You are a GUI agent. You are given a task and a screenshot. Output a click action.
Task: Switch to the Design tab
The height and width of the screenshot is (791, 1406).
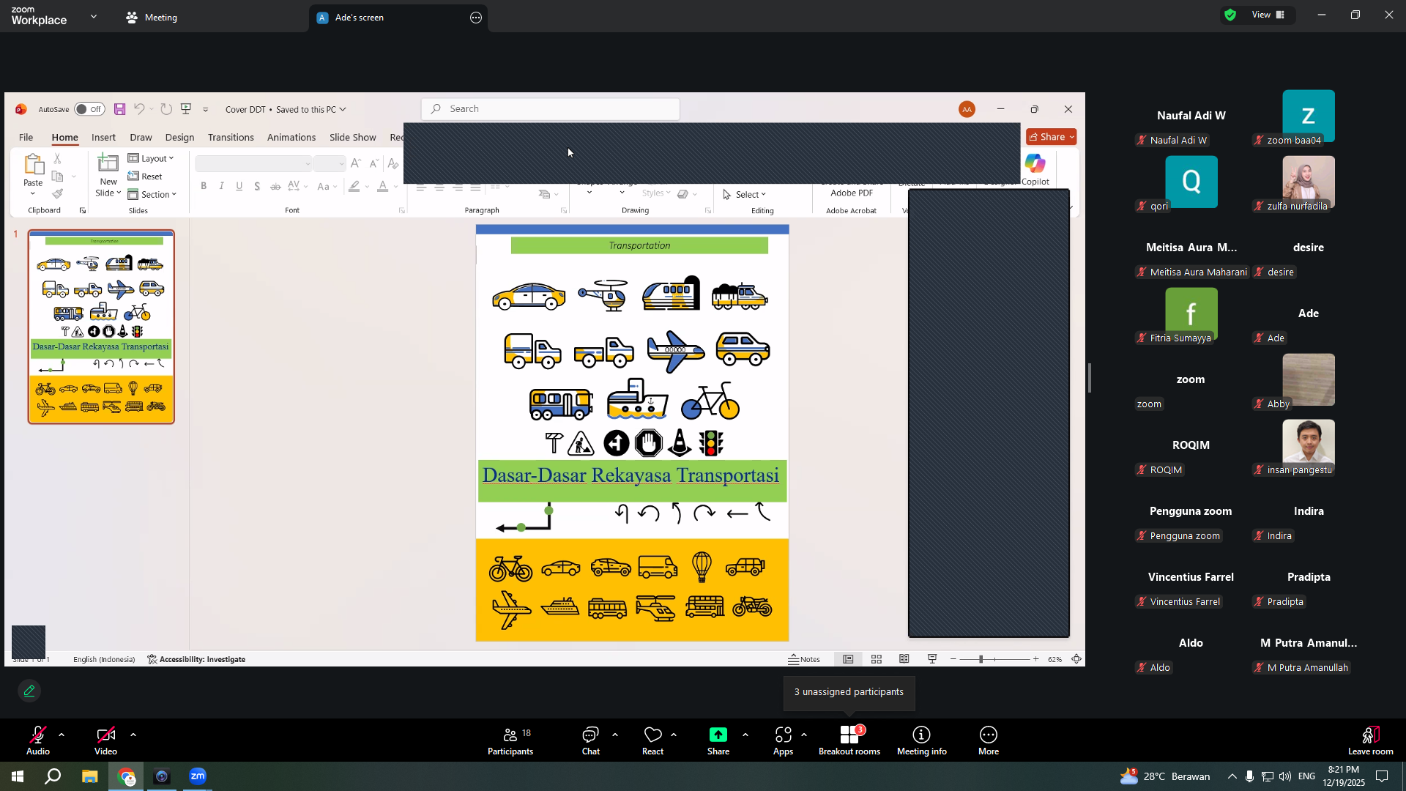coord(179,137)
